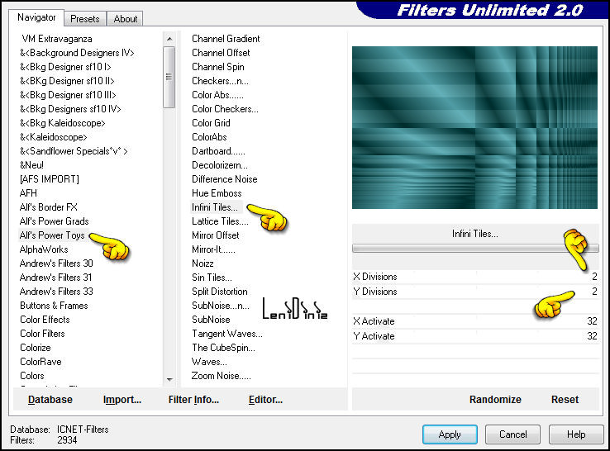Select the Navigator tab

(37, 17)
